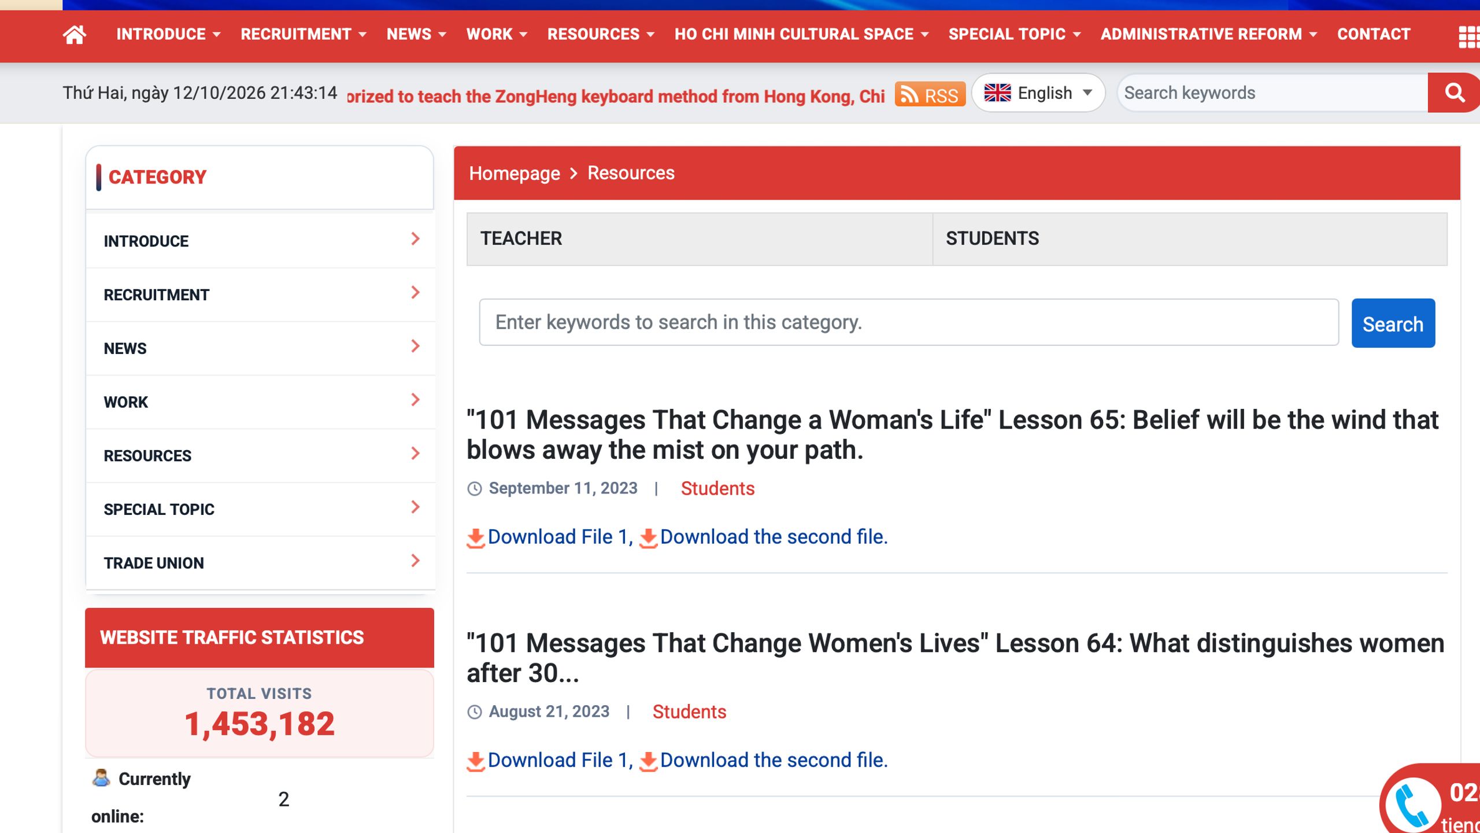Go to homepage via the house icon
The height and width of the screenshot is (833, 1480).
75,35
